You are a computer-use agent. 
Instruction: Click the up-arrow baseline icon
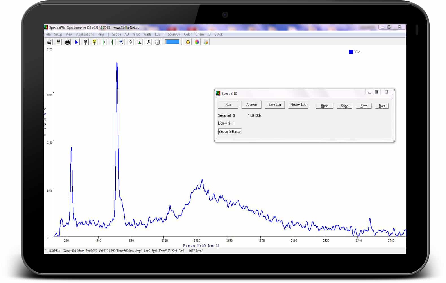click(149, 42)
